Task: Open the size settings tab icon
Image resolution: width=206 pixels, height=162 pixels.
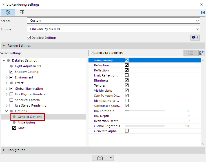Action: pyautogui.click(x=22, y=12)
